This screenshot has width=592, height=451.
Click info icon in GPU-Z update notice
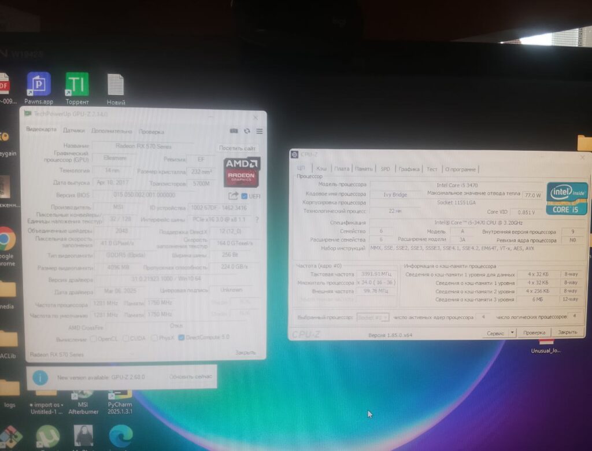pos(40,378)
